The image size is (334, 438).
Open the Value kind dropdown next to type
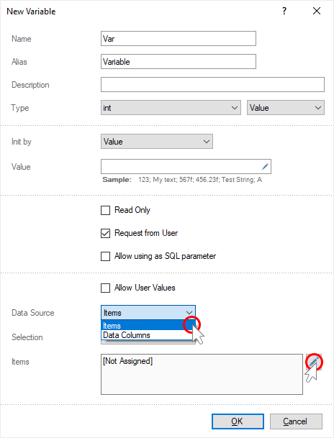click(286, 108)
